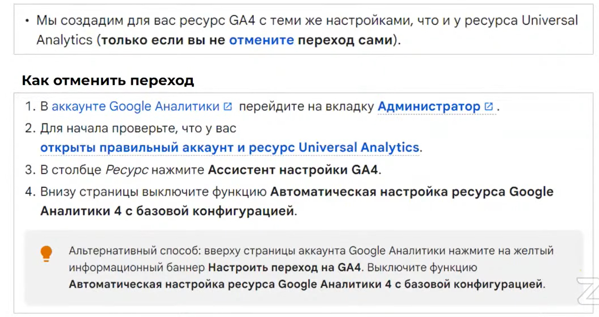Click bold text "Настроить переход на GA4"
Viewport: 599px width, 317px height.
coord(284,267)
